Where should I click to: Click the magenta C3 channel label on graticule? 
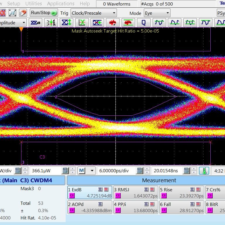(x=42, y=157)
